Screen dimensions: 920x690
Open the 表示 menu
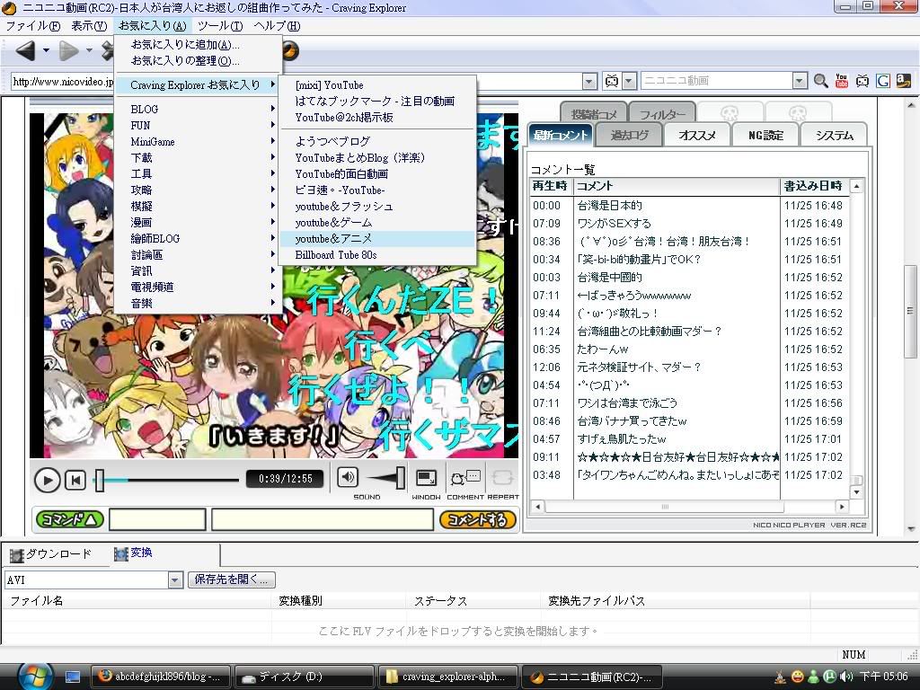[x=89, y=26]
